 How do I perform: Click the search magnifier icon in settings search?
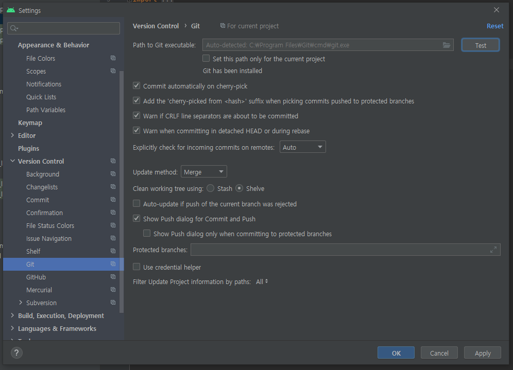(14, 28)
